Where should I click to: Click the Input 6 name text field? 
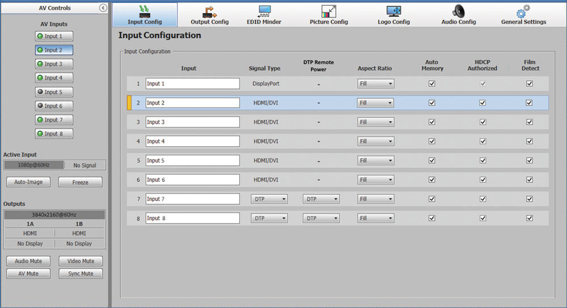coord(192,179)
